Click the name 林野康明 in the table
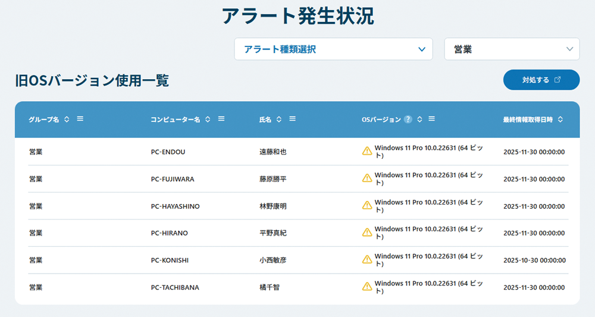 tap(273, 206)
